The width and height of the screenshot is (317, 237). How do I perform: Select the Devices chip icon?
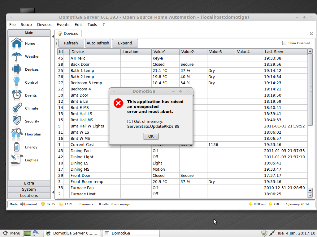tap(17, 69)
